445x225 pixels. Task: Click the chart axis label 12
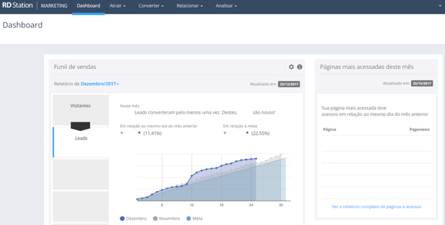[x=192, y=205]
